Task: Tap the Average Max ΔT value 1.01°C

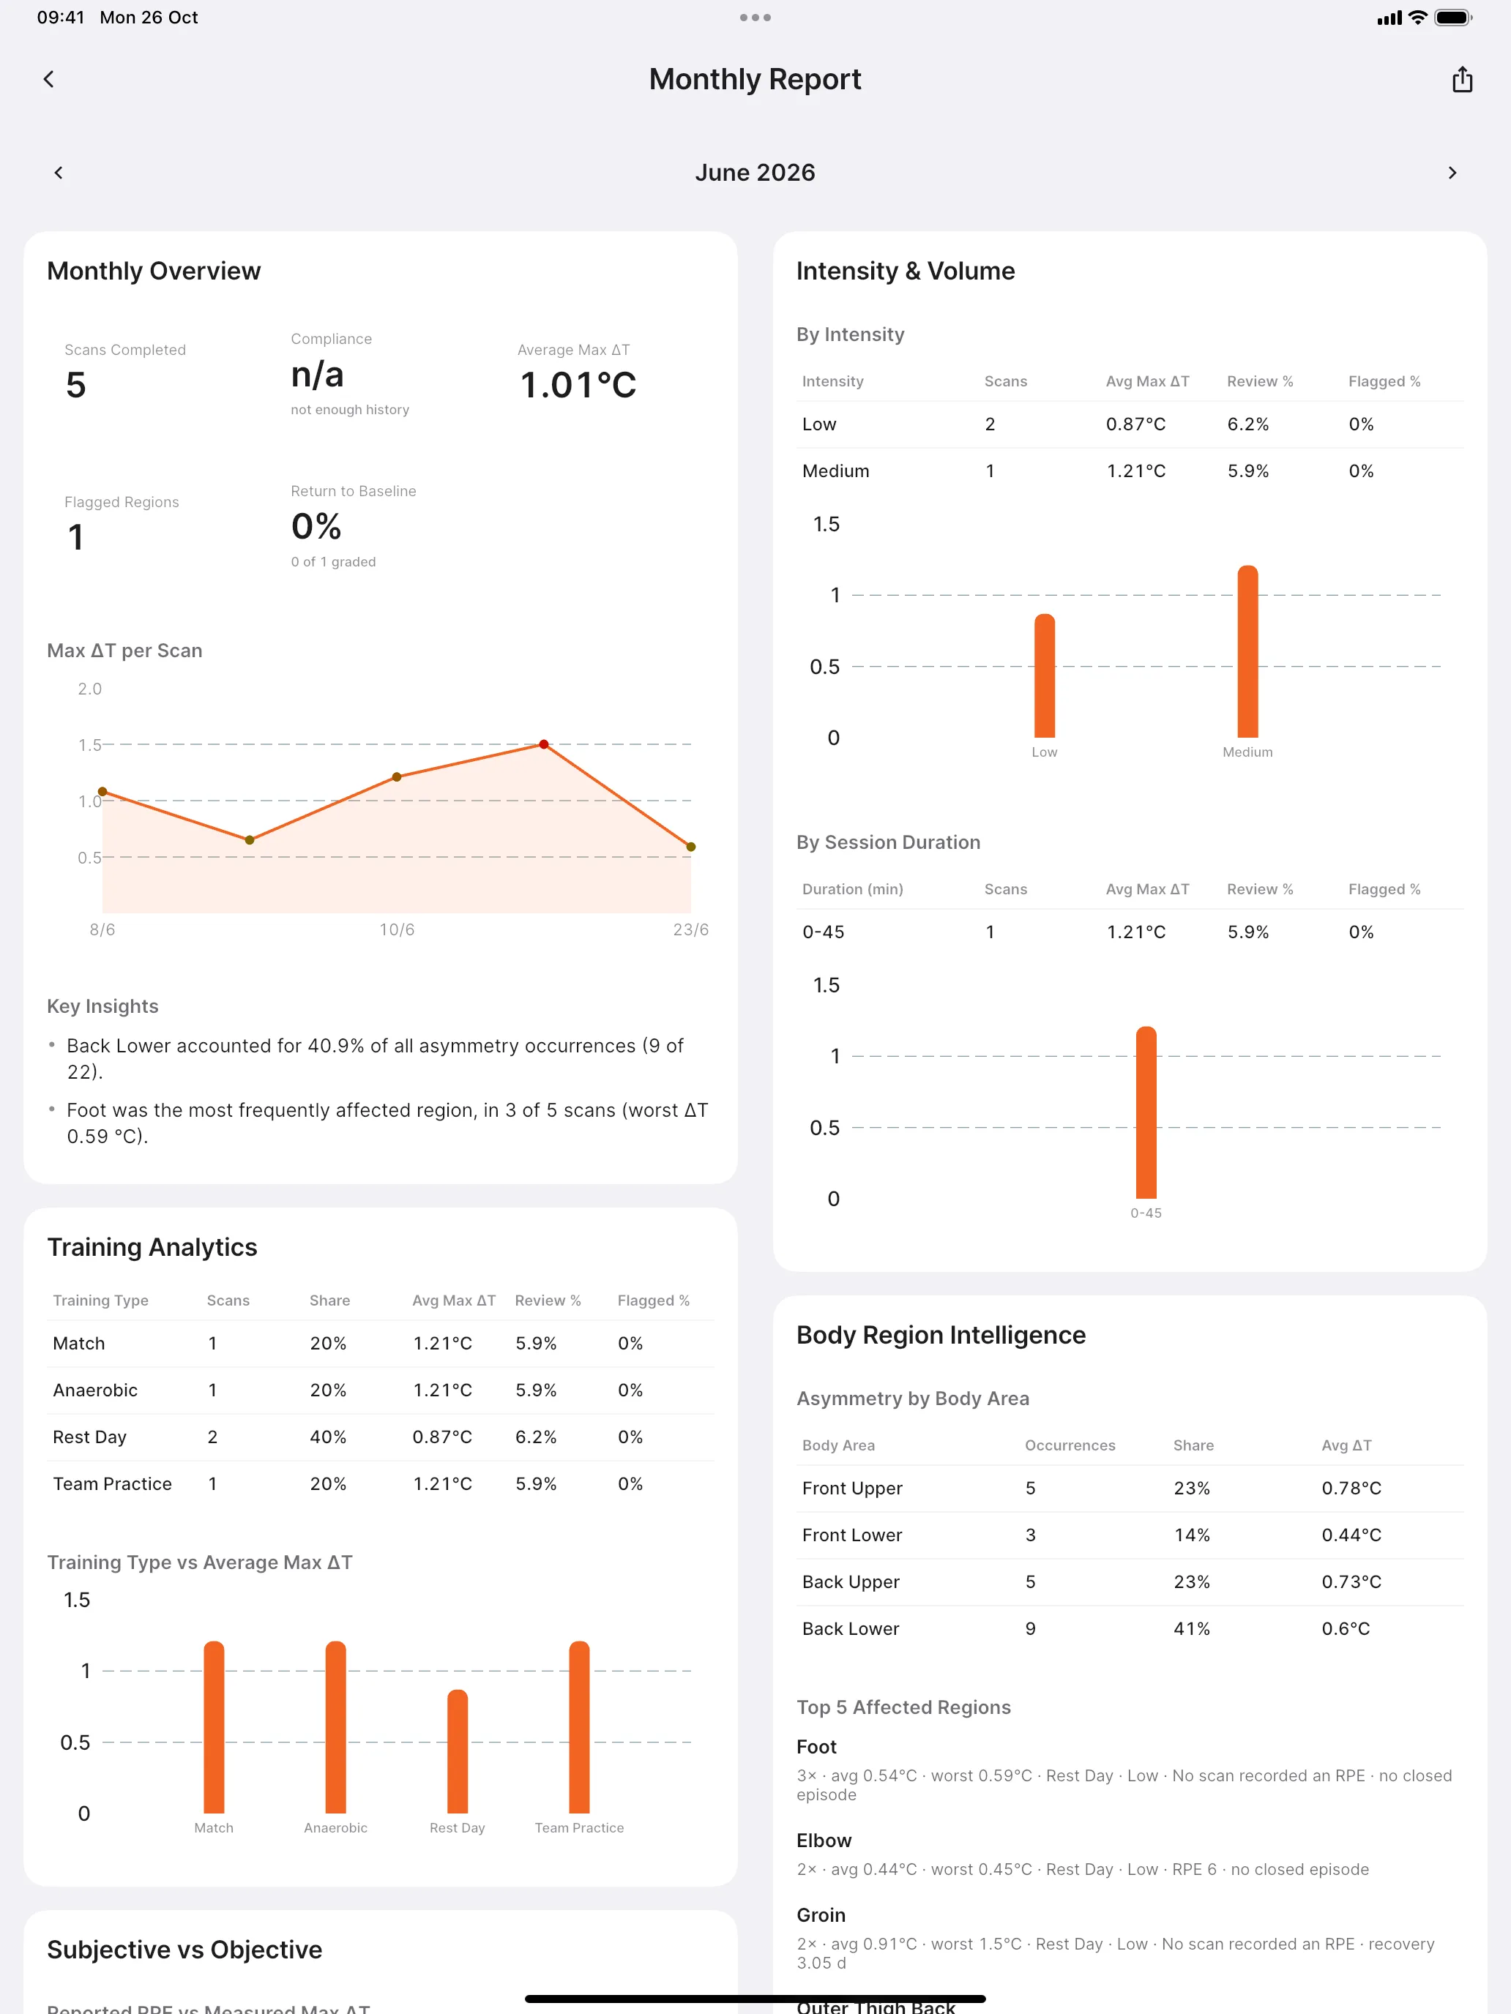Action: pyautogui.click(x=578, y=385)
